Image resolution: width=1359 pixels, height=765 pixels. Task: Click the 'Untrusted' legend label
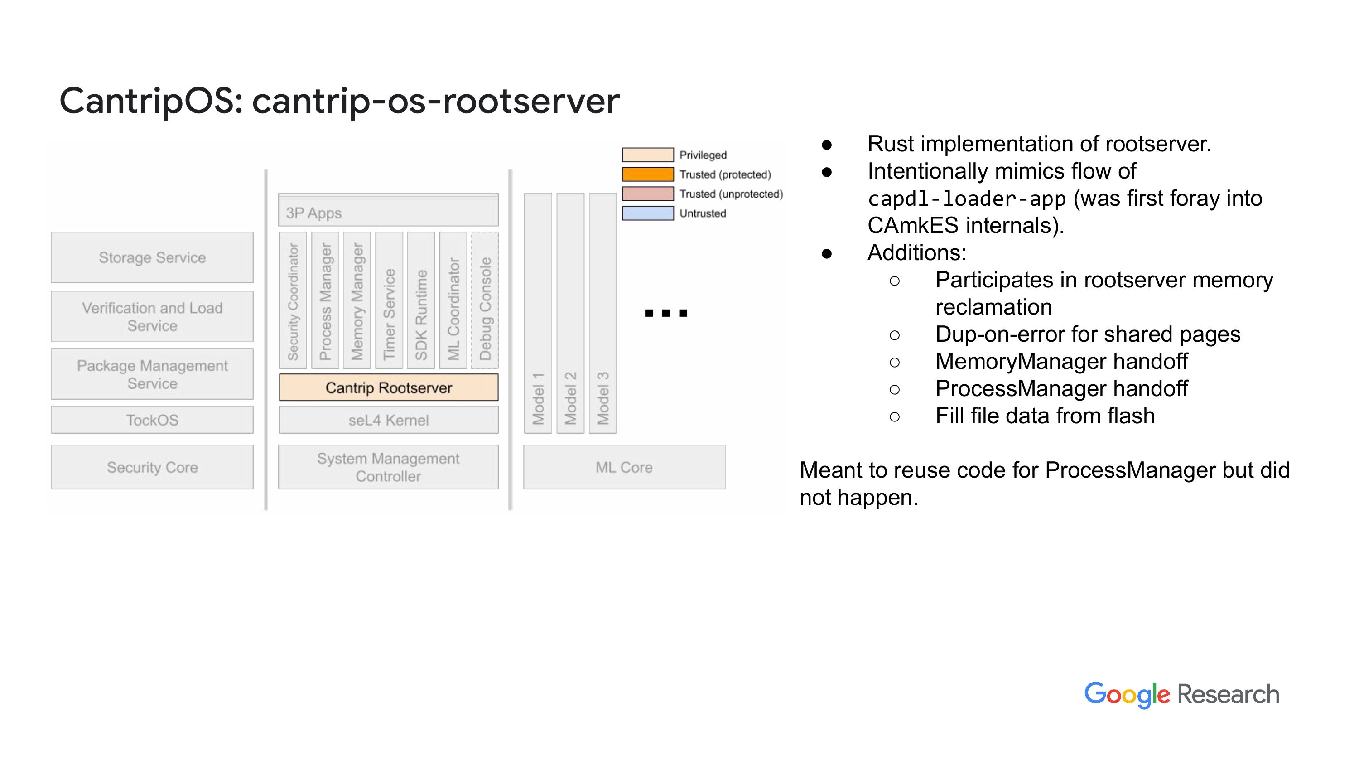click(703, 213)
